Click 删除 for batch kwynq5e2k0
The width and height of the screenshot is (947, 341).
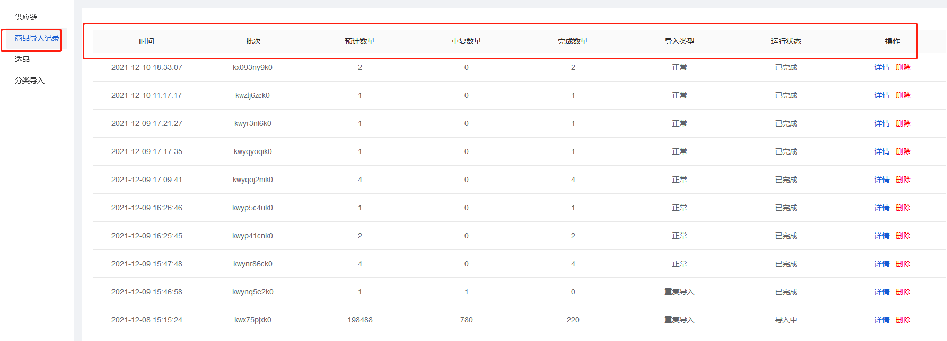[x=903, y=292]
